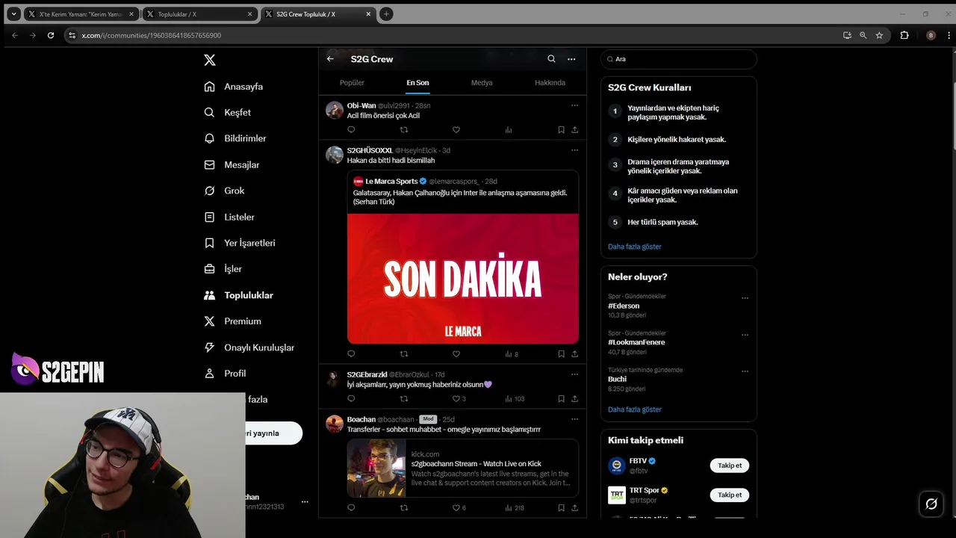Repost Obi-Wan's film önerisi post
This screenshot has width=956, height=538.
(x=404, y=129)
